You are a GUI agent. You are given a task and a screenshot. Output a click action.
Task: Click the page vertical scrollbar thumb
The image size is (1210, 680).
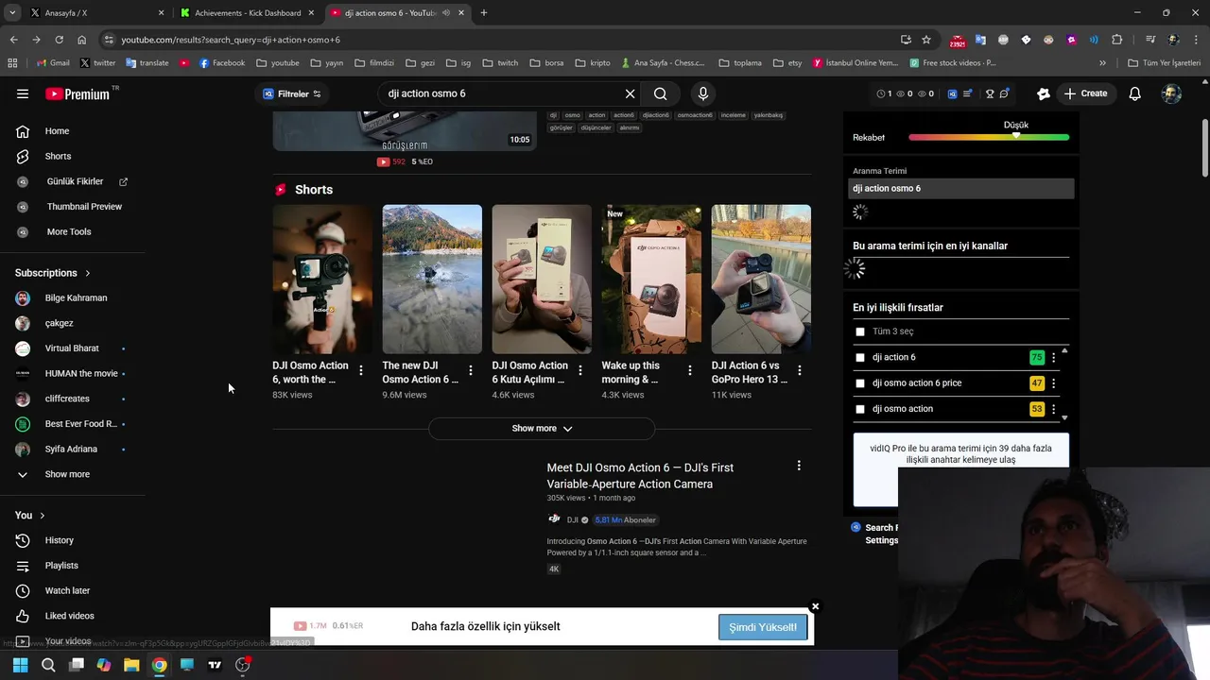(x=1205, y=148)
